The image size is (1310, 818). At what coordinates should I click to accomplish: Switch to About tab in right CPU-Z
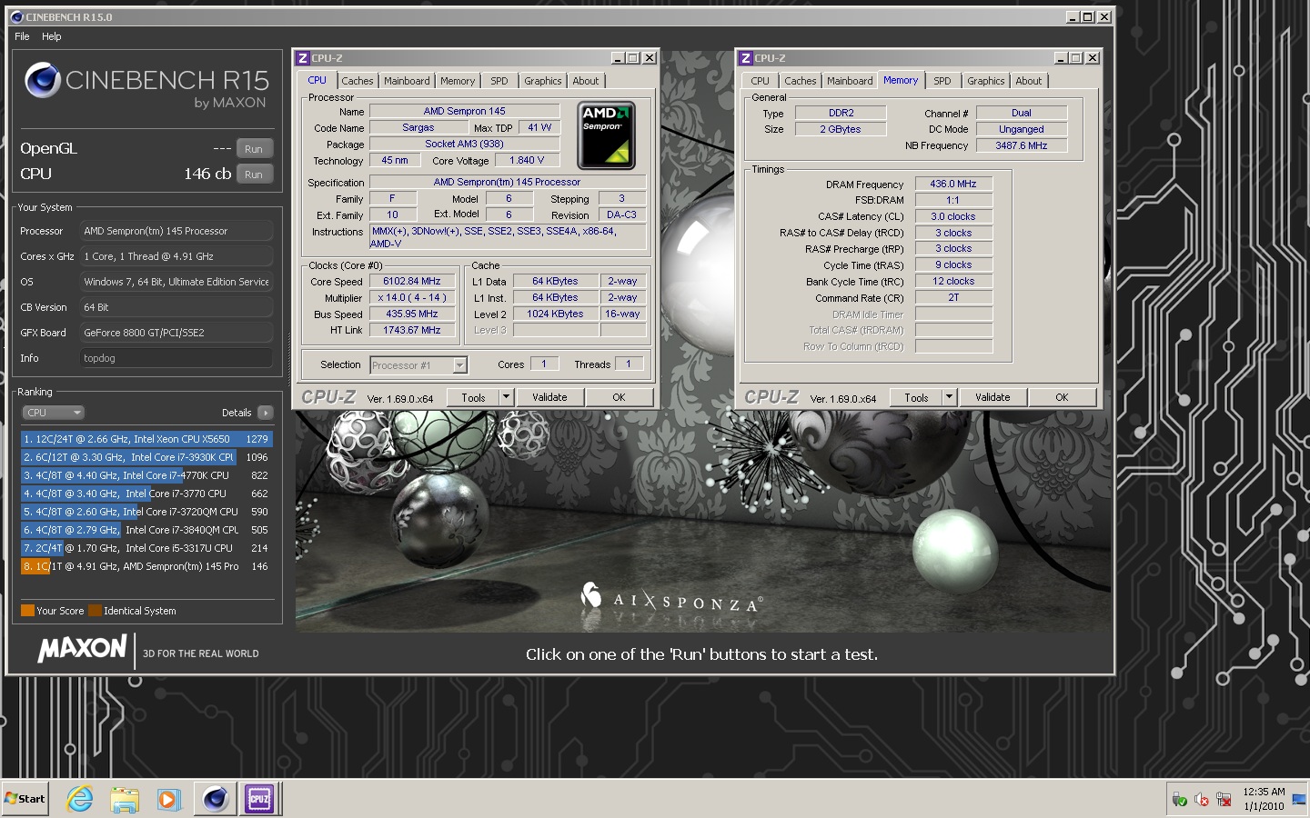coord(1029,81)
